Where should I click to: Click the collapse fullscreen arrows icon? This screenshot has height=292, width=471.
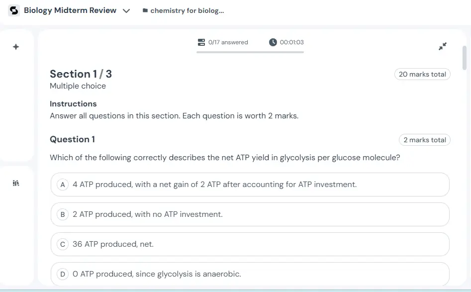click(442, 46)
